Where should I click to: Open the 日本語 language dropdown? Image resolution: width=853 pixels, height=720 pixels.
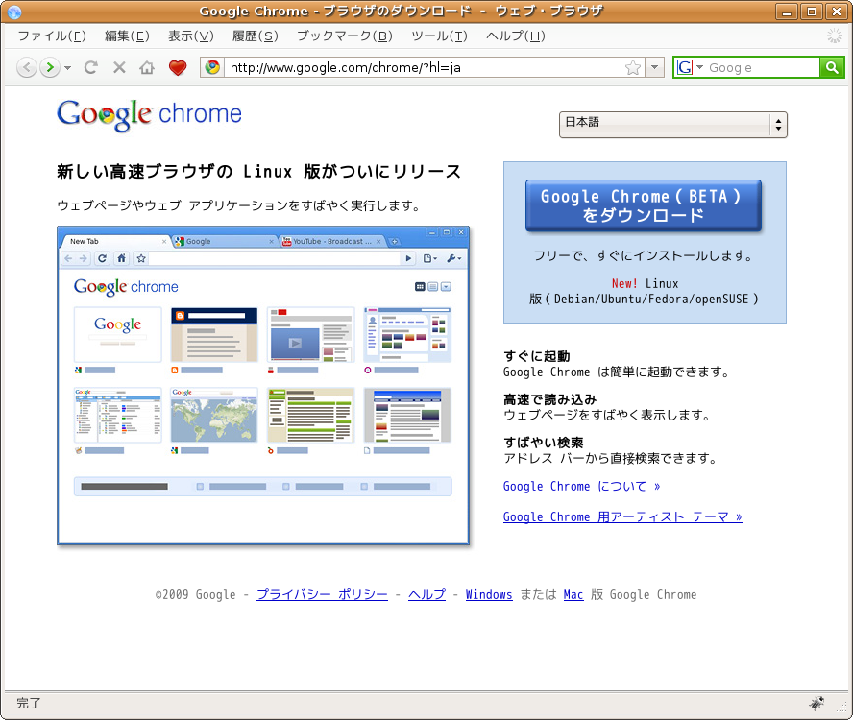[672, 125]
